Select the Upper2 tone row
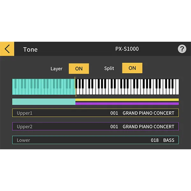This screenshot has width=191, height=191. coord(95,126)
